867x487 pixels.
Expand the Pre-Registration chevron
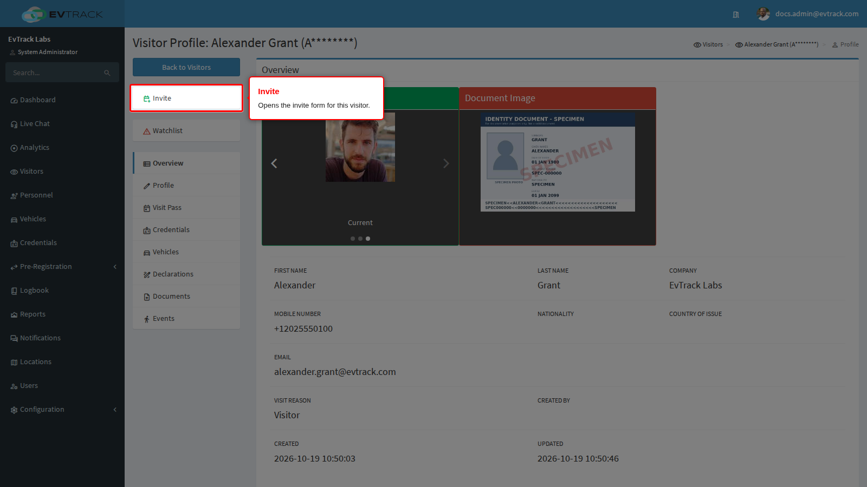click(115, 267)
